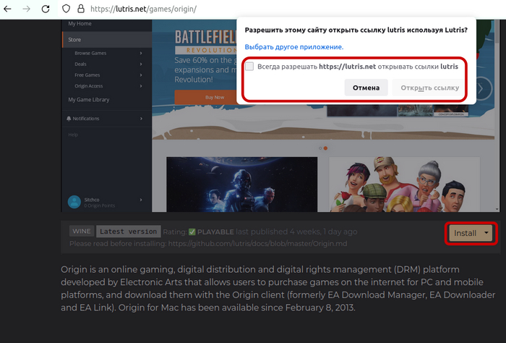Select Store in Origin sidebar

(x=107, y=40)
